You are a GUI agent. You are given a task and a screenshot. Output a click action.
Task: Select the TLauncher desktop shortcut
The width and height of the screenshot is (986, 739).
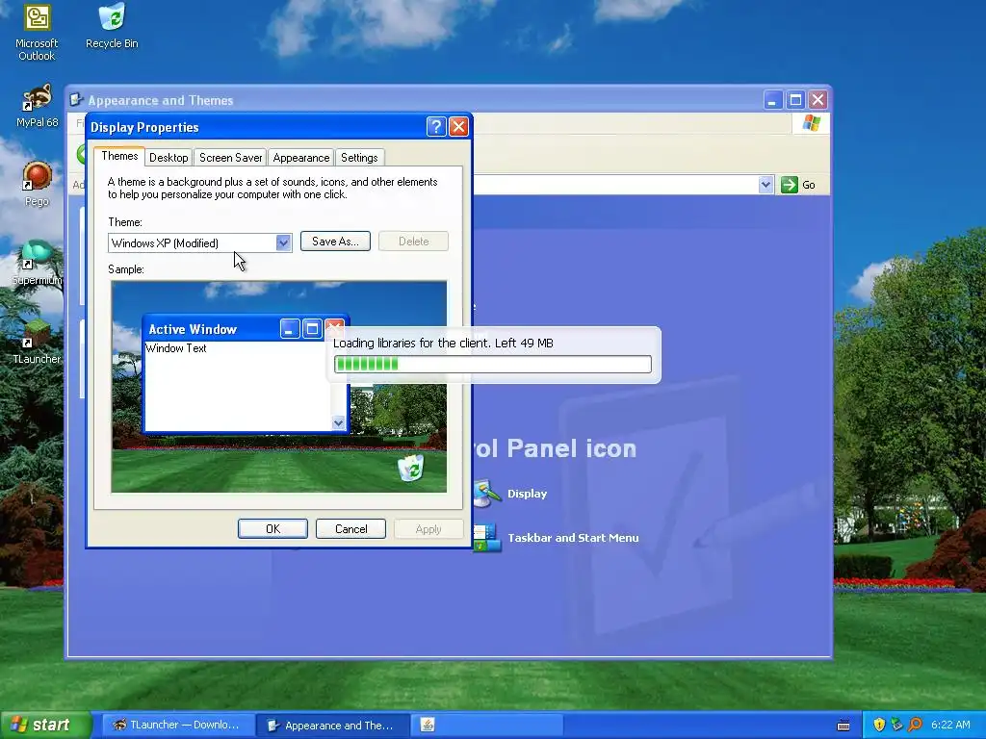[38, 342]
